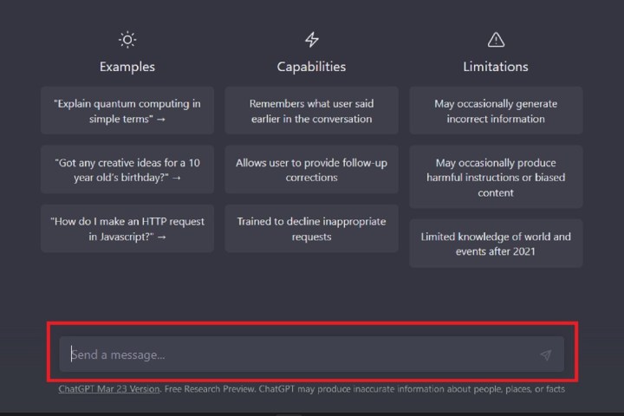624x416 pixels.
Task: Click "Allows user to provide follow-up corrections" card
Action: [x=311, y=170]
